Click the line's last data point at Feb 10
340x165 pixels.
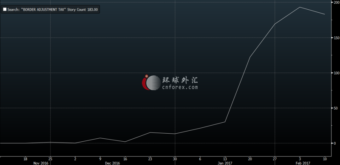coord(325,14)
